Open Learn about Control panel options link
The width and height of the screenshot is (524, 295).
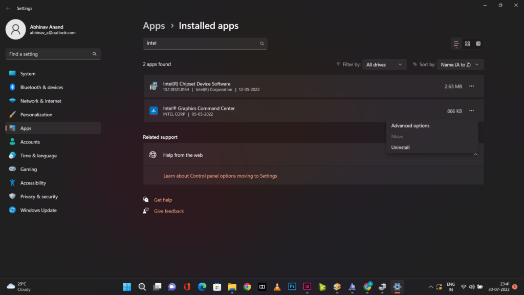(220, 176)
